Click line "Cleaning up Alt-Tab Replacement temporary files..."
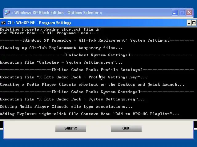The width and height of the screenshot is (197, 147). point(61,48)
